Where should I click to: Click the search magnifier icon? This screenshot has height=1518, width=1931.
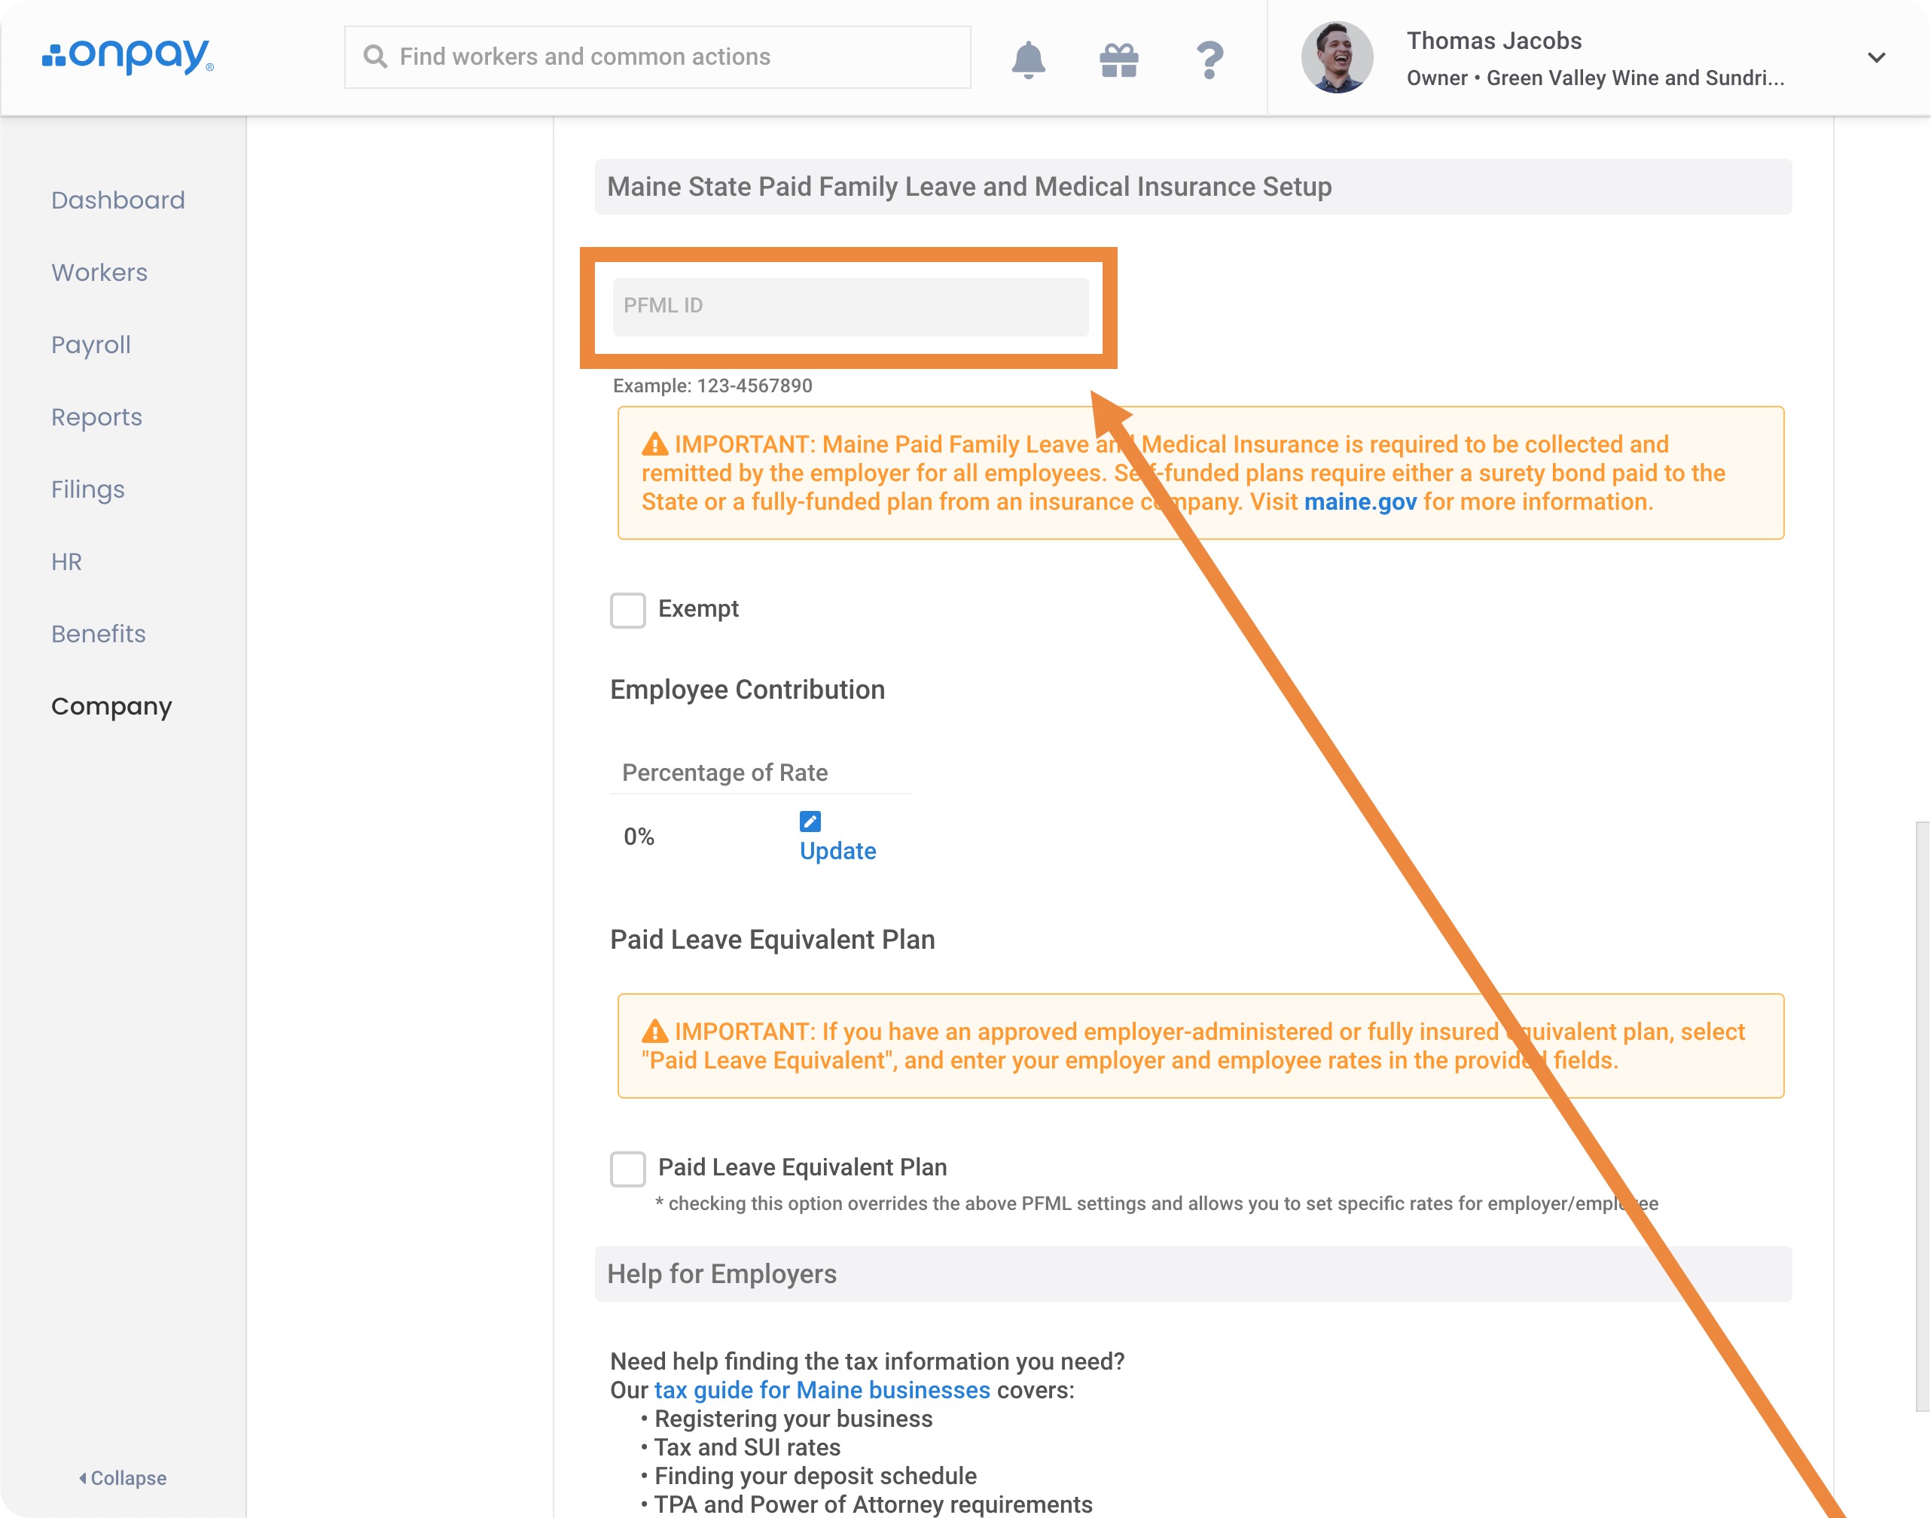point(375,57)
